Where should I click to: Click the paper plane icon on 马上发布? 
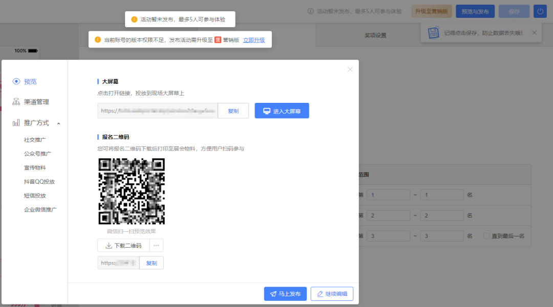pyautogui.click(x=273, y=294)
